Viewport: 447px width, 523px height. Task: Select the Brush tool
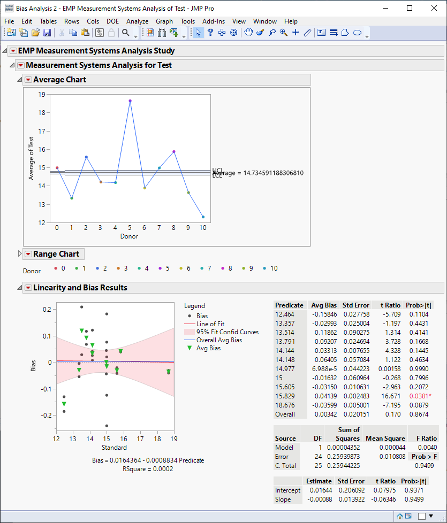coord(260,33)
